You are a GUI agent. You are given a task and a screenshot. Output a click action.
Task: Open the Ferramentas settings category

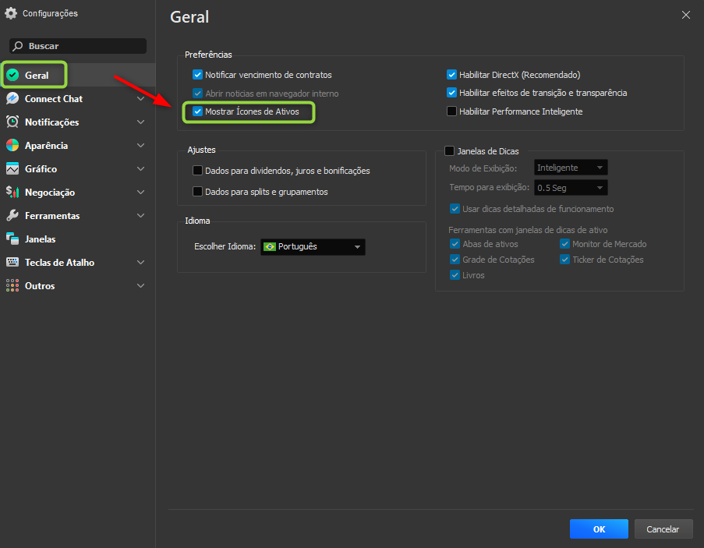78,215
